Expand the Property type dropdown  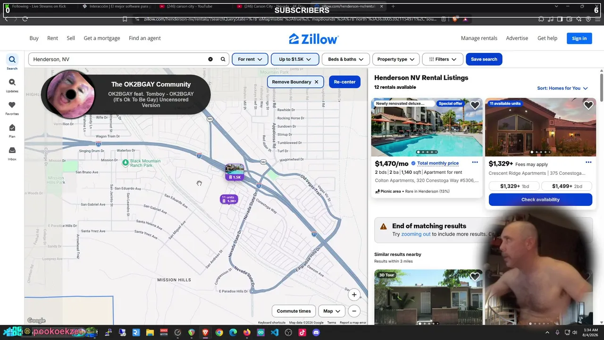pos(396,59)
